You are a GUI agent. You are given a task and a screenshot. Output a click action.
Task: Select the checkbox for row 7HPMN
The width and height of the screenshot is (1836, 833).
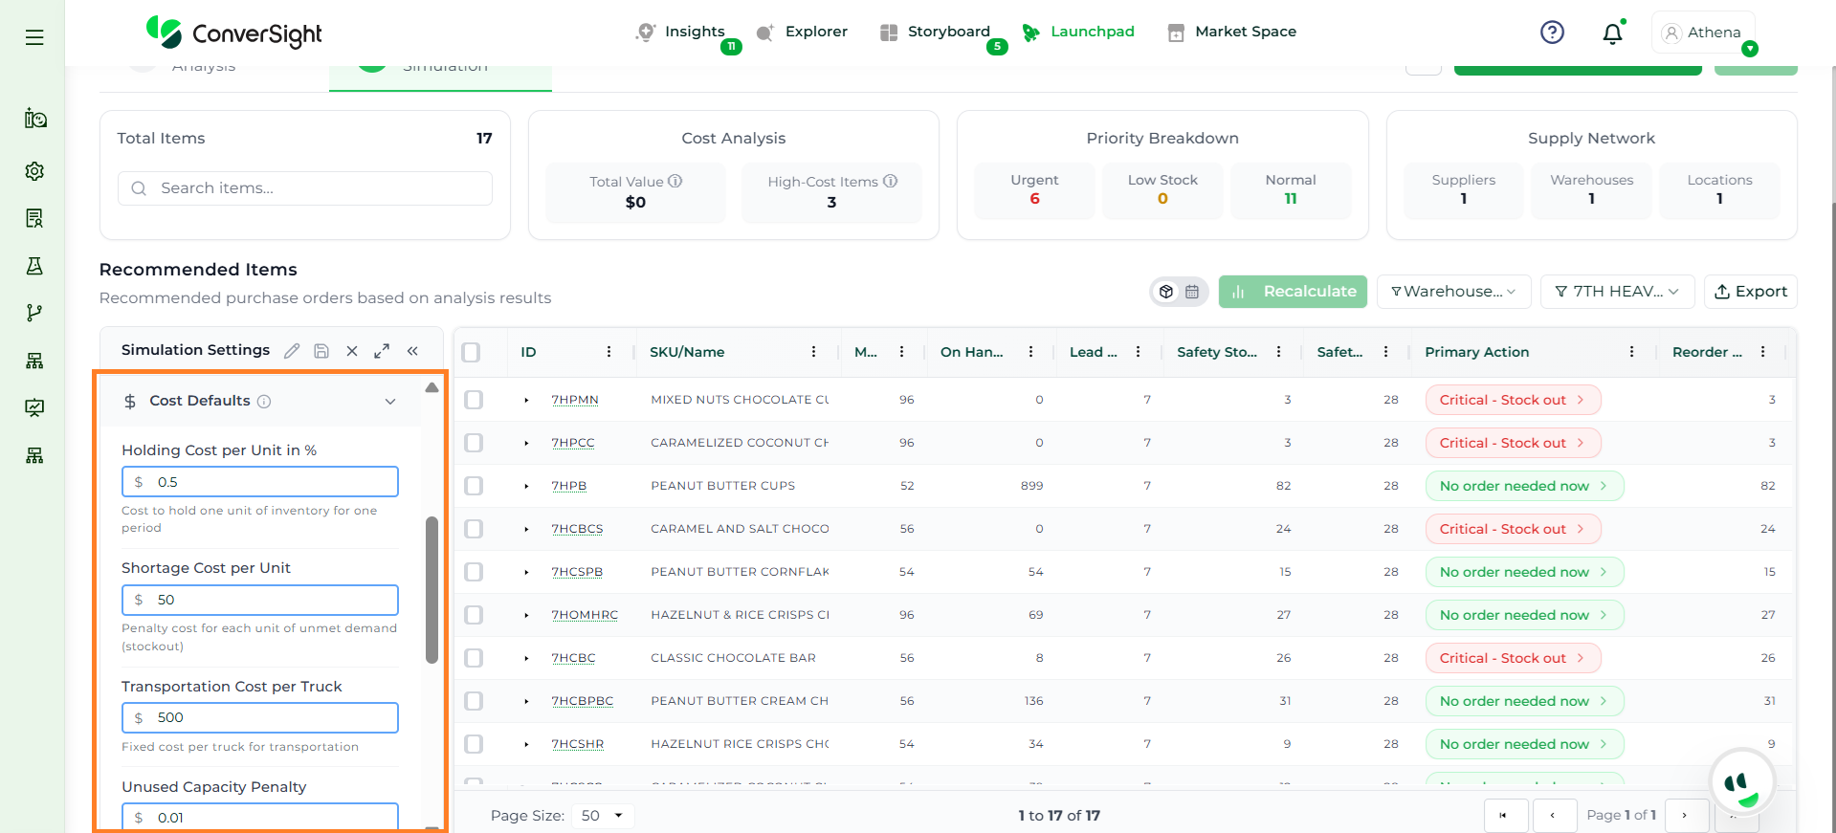pyautogui.click(x=474, y=400)
